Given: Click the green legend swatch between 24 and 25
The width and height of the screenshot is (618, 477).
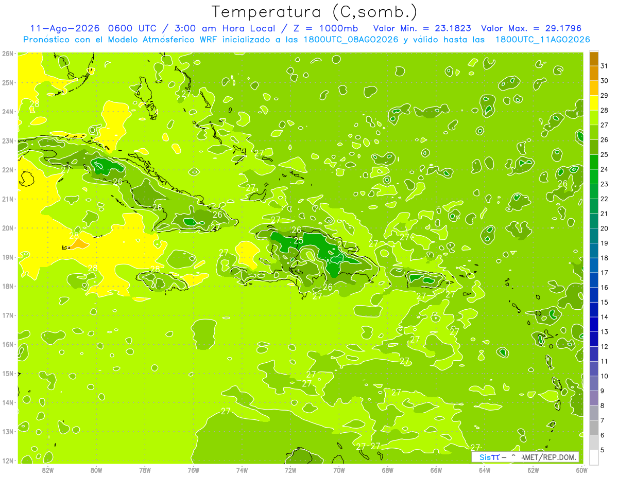Looking at the screenshot, I should [594, 162].
